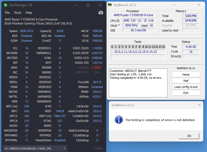Select test box number 0
207x152 pixels.
point(112,47)
